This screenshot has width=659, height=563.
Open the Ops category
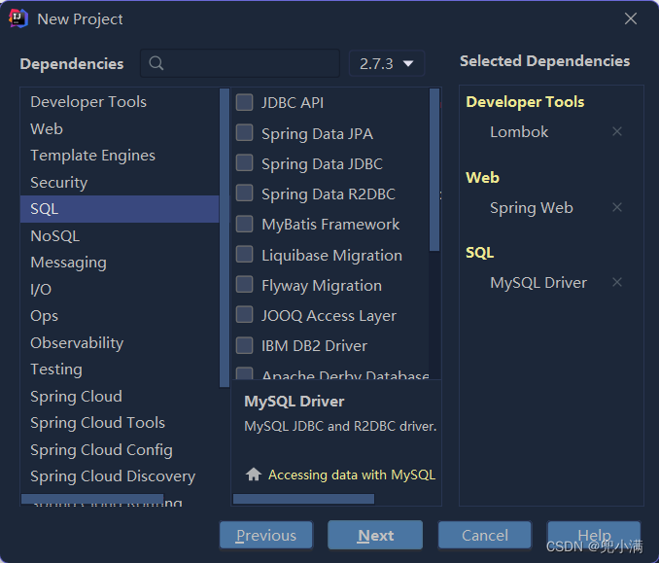[120, 316]
